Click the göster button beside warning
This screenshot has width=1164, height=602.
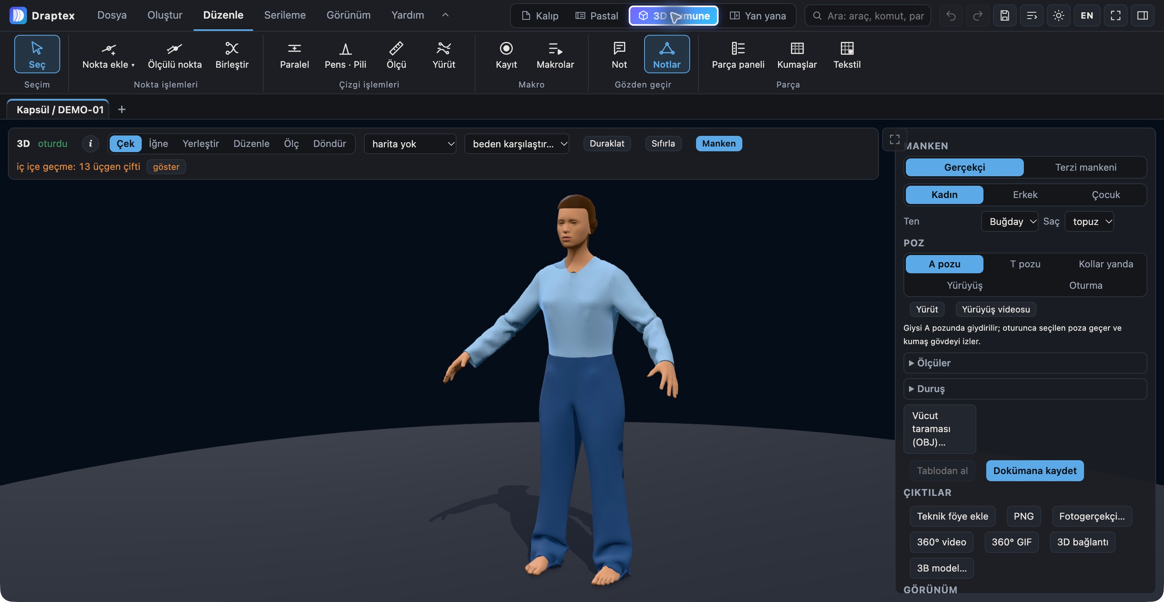tap(166, 167)
